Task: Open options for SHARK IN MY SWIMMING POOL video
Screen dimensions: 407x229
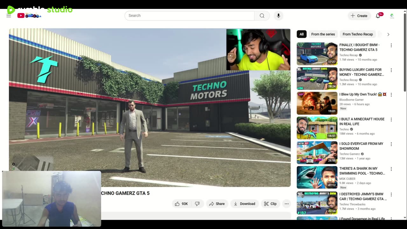Action: (x=391, y=169)
